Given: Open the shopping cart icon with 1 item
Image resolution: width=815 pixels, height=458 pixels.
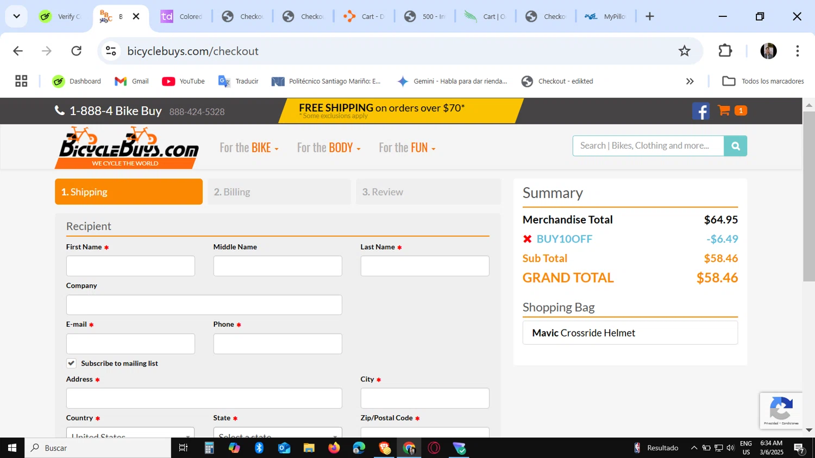Looking at the screenshot, I should coord(732,111).
